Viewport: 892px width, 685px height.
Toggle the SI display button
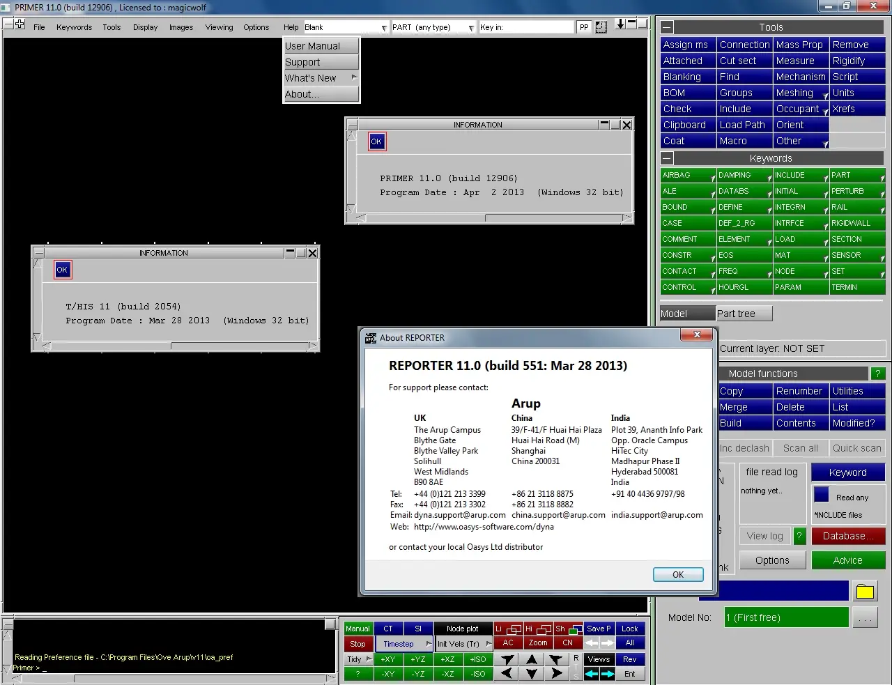point(418,629)
